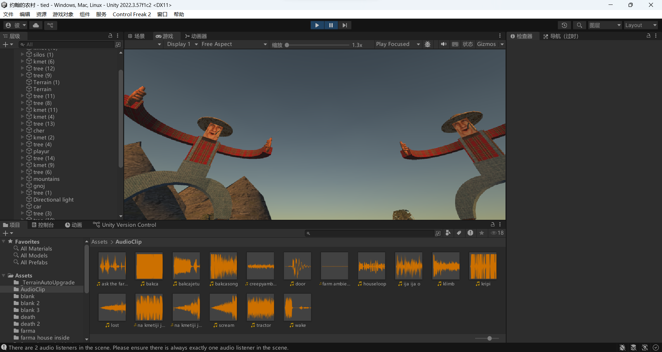Image resolution: width=662 pixels, height=352 pixels.
Task: Open the undo history icon
Action: tap(564, 25)
